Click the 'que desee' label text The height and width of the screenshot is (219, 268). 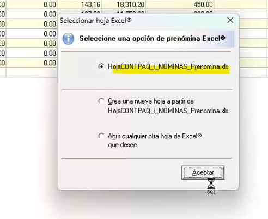click(123, 145)
